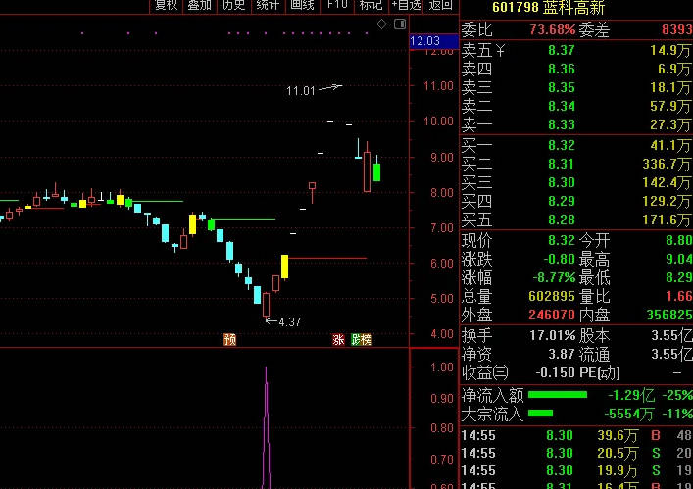Click the 4.37 low price annotation
693x489 pixels.
click(x=290, y=322)
